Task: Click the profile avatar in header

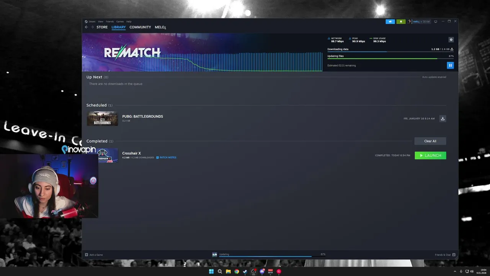Action: (410, 21)
